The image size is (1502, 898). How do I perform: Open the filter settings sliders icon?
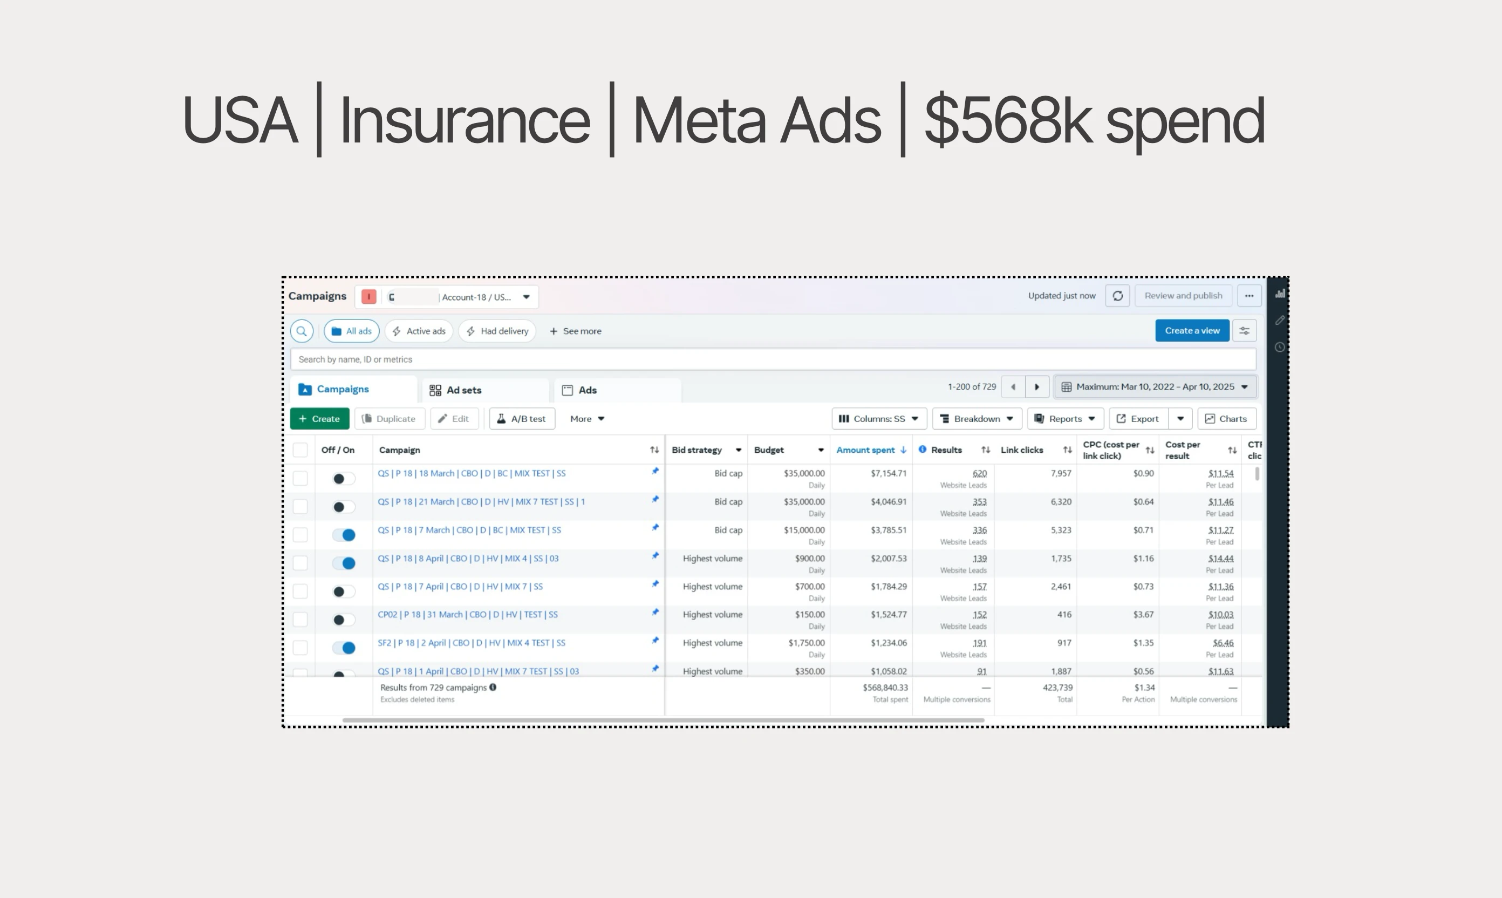coord(1244,331)
